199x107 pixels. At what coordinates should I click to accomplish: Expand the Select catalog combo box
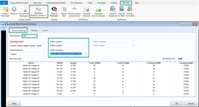point(69,54)
